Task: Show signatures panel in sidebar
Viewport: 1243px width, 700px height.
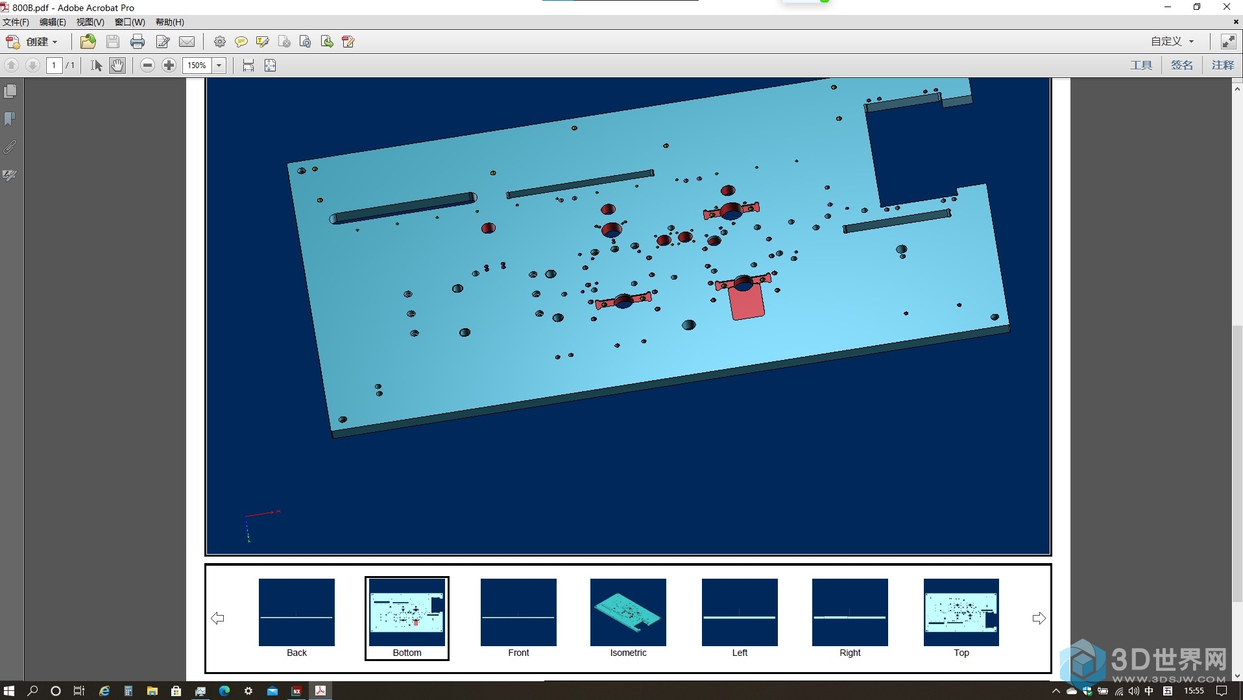Action: [10, 175]
